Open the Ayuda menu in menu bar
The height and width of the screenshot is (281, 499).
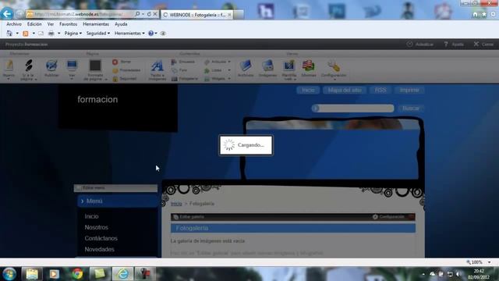pyautogui.click(x=121, y=24)
